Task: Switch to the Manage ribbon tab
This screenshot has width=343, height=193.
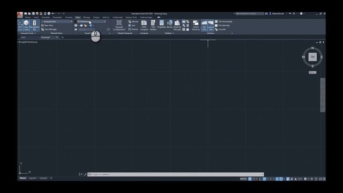Action: pyautogui.click(x=86, y=17)
